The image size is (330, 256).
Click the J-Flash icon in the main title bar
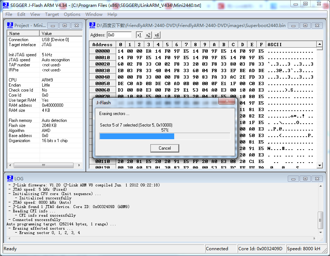[6, 5]
